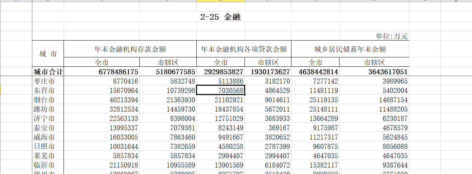
Task: Select cell with value 7863460
Action: click(168, 137)
